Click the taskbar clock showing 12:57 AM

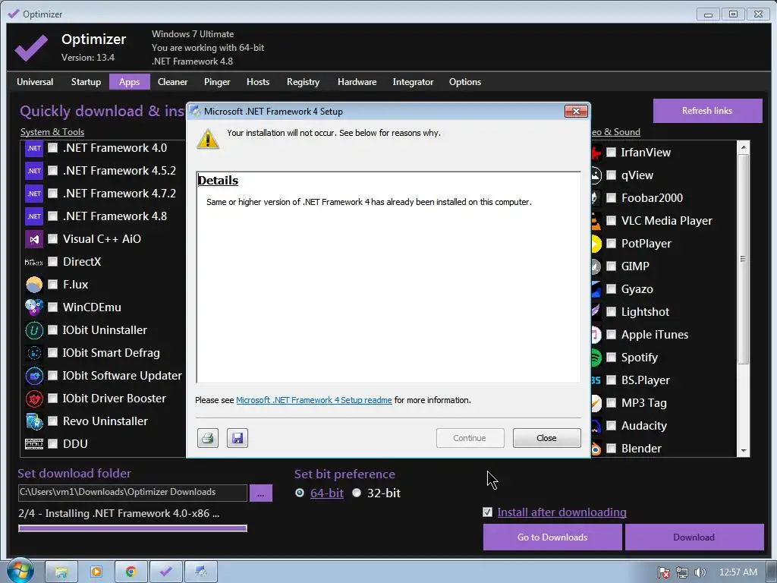click(738, 572)
